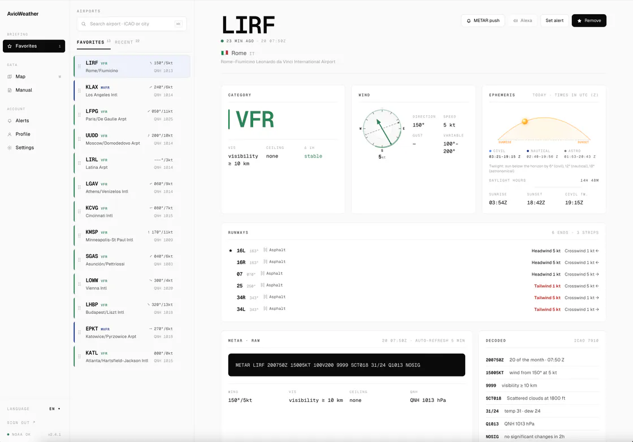
Task: Select SGAS Asunción/Pettirossi row
Action: pyautogui.click(x=132, y=260)
